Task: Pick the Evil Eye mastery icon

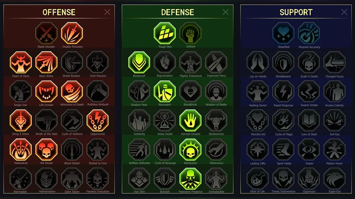Action: click(x=335, y=121)
